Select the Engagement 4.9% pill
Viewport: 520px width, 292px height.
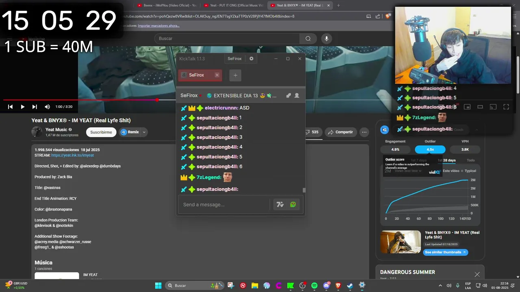395,149
